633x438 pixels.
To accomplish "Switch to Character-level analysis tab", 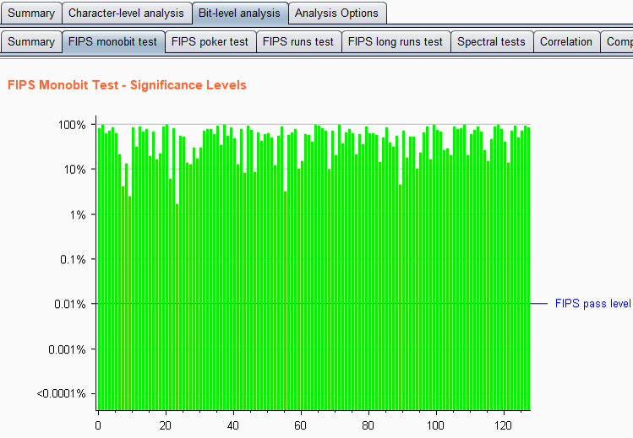I will (126, 13).
